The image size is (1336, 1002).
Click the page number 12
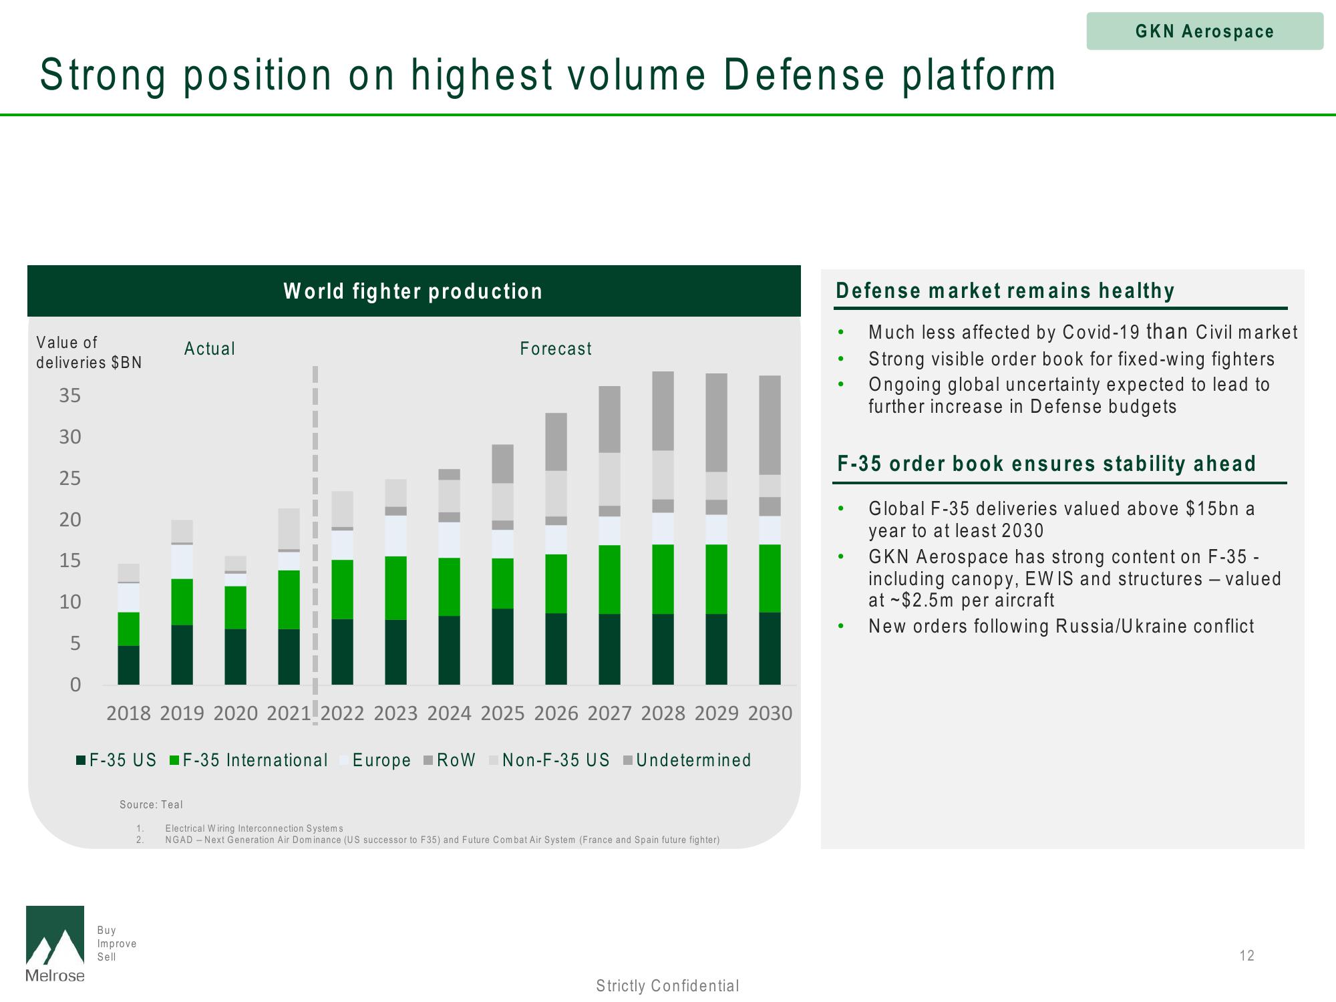1247,956
